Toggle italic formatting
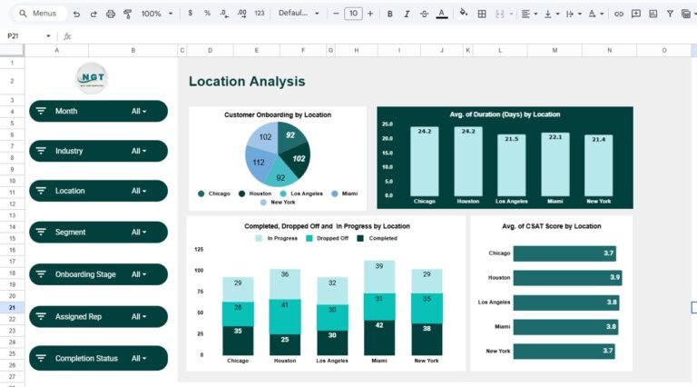Screen dimensions: 697x387 (x=407, y=14)
